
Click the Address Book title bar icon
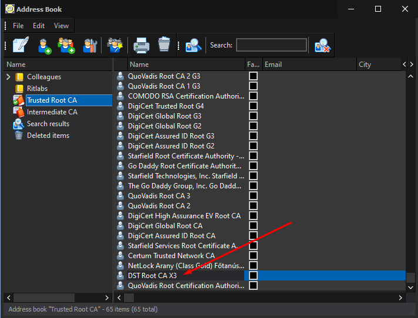click(x=10, y=9)
